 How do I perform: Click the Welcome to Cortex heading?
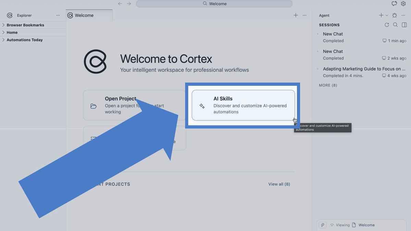[166, 59]
